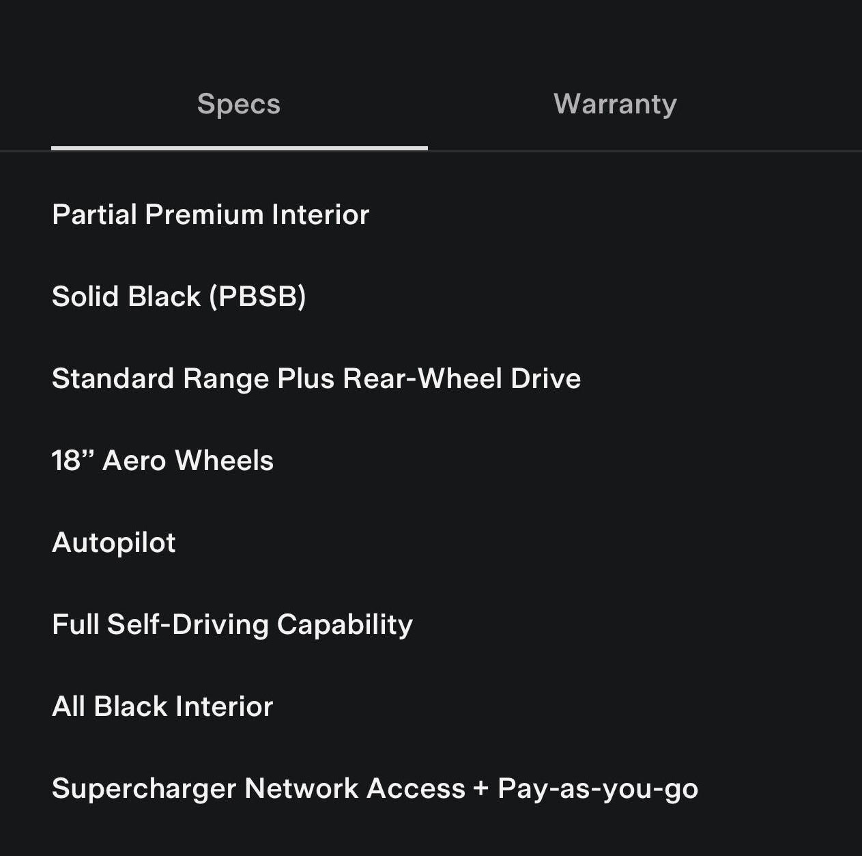Select the Specs tab
Viewport: 862px width, 856px height.
coord(239,104)
